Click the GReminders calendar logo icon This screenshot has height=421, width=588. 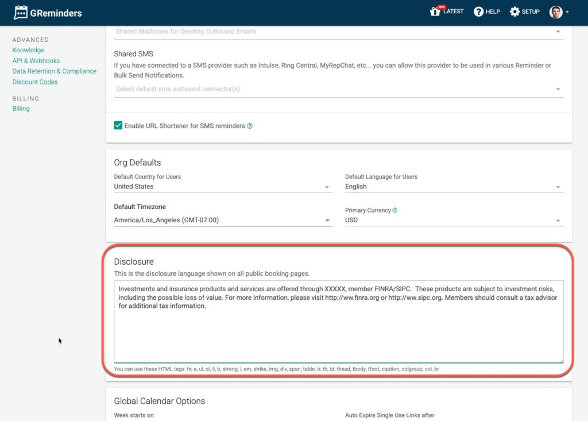coord(21,12)
